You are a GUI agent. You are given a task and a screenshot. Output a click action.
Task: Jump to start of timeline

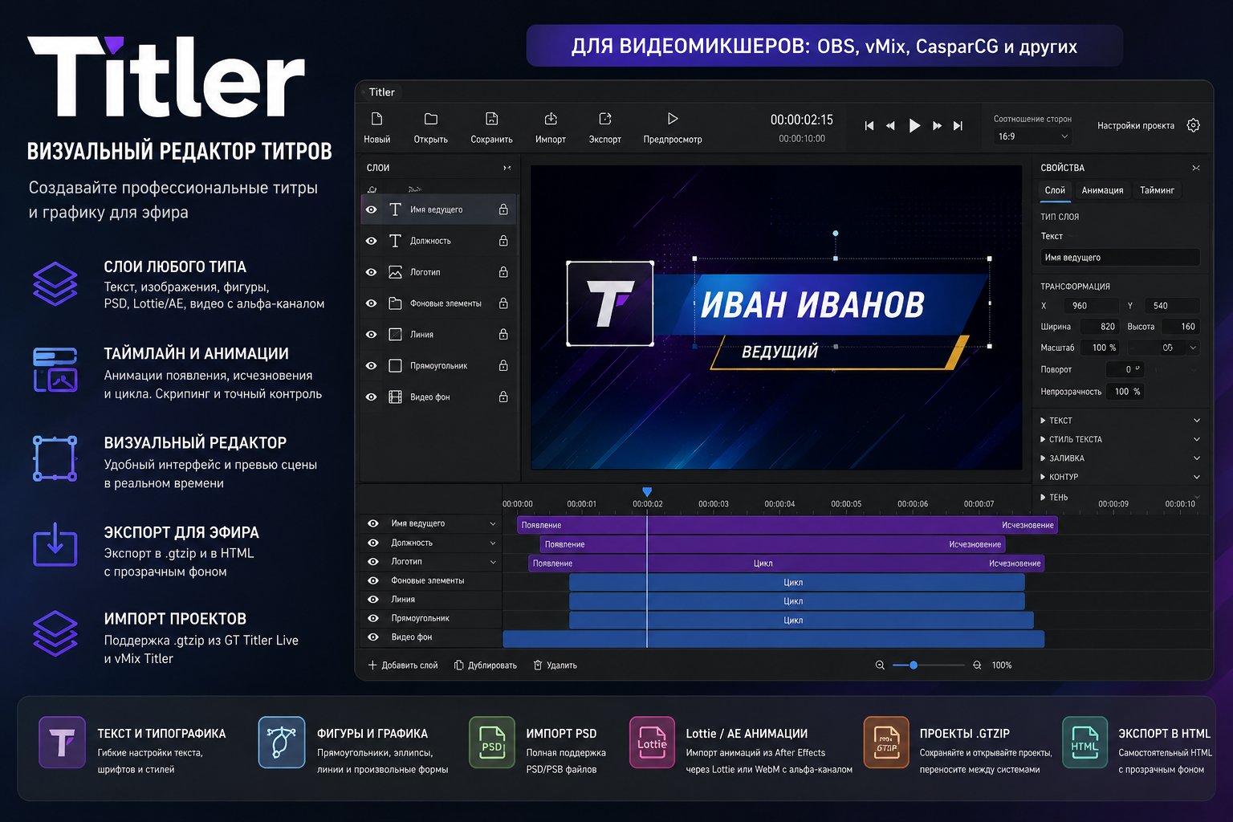point(869,125)
